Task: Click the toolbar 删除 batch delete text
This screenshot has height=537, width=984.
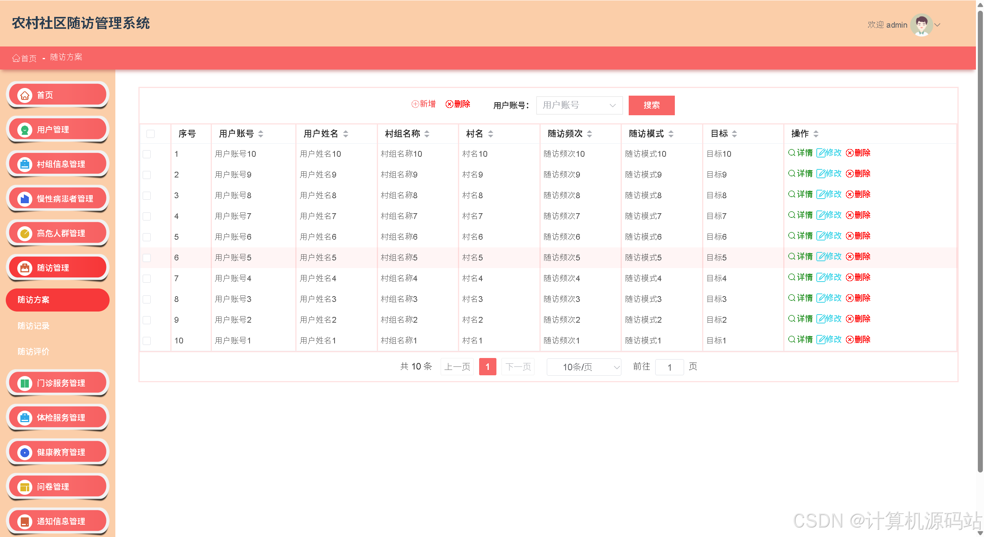Action: (462, 104)
